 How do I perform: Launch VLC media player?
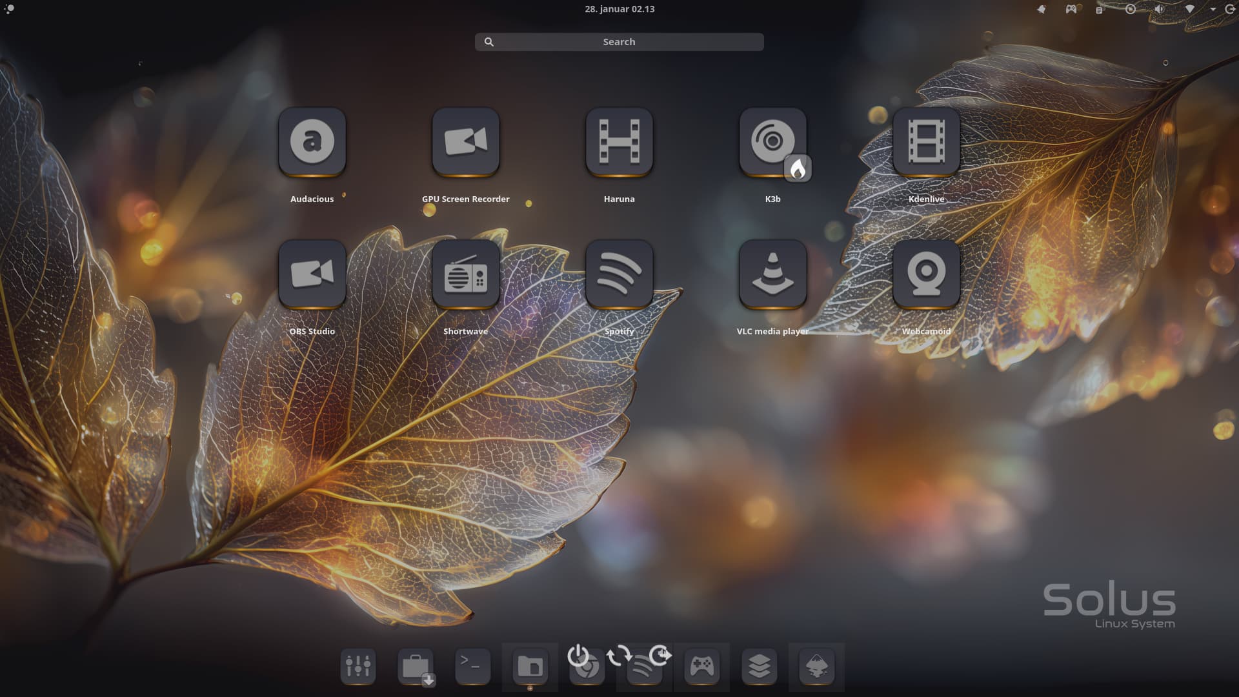[x=772, y=274]
